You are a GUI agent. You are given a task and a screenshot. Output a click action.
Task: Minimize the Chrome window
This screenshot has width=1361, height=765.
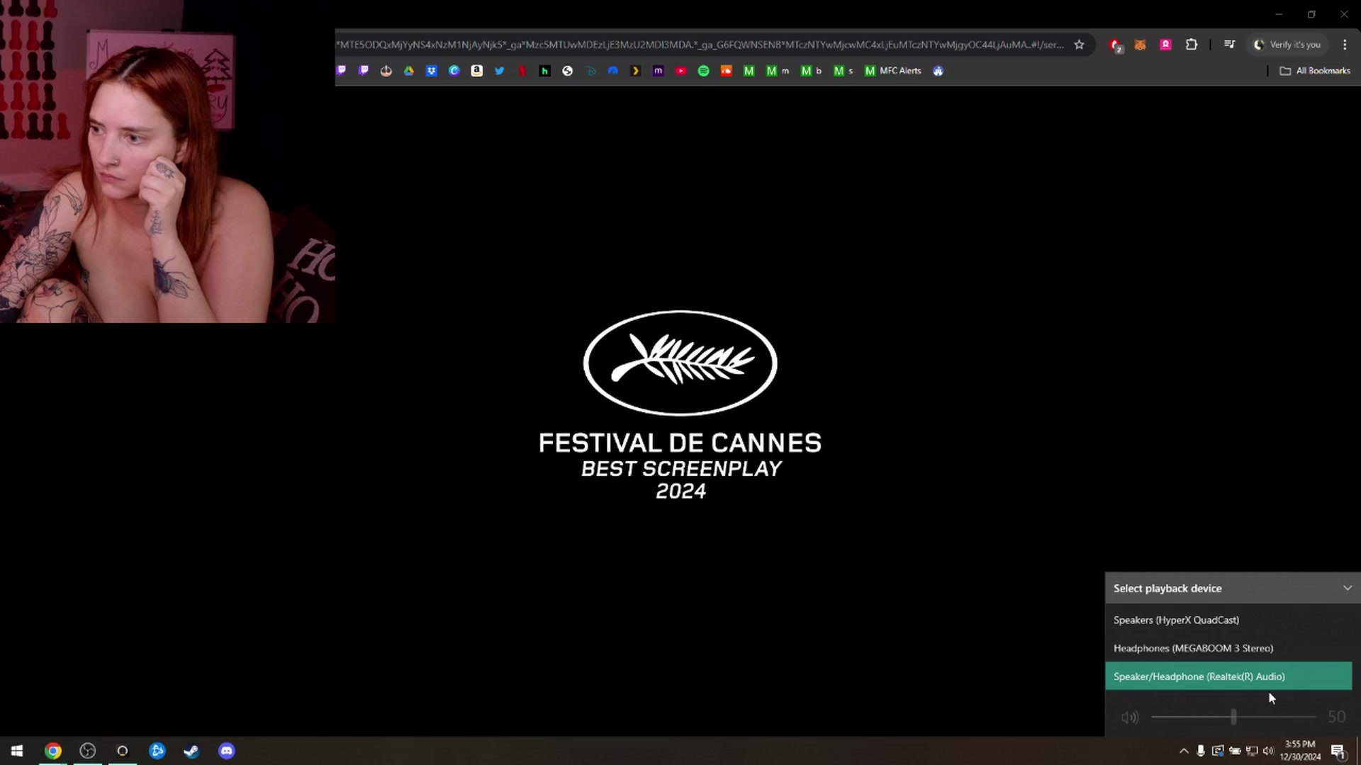1279,14
